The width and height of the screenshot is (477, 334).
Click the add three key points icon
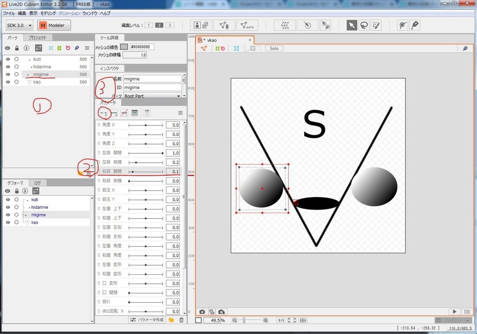114,113
